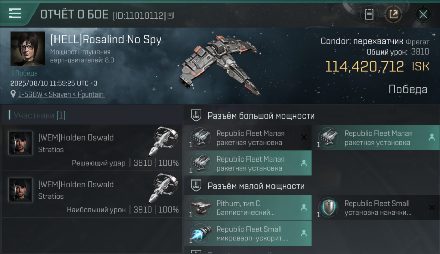Viewport: 440px width, 254px height.
Task: Open Holden Oswald's top damage entry
Action: click(92, 194)
